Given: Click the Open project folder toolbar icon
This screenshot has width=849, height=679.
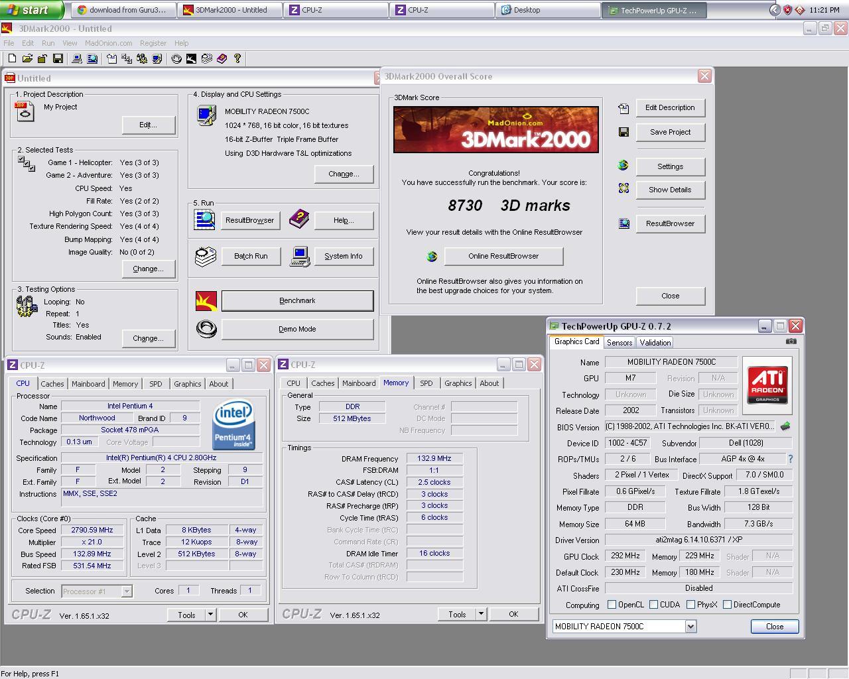Looking at the screenshot, I should (27, 59).
